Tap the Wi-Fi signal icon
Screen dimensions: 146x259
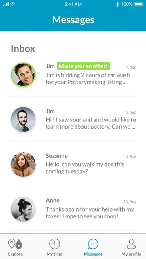pyautogui.click(x=12, y=4)
